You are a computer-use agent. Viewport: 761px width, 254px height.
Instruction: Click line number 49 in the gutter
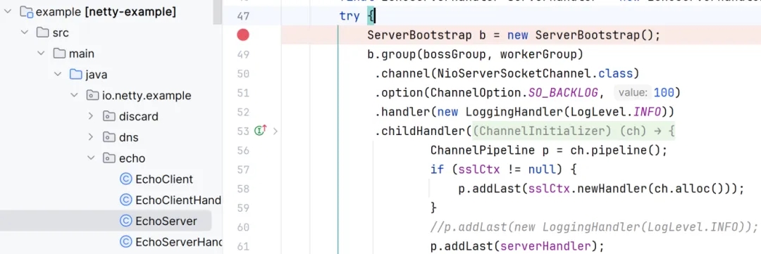pos(243,54)
